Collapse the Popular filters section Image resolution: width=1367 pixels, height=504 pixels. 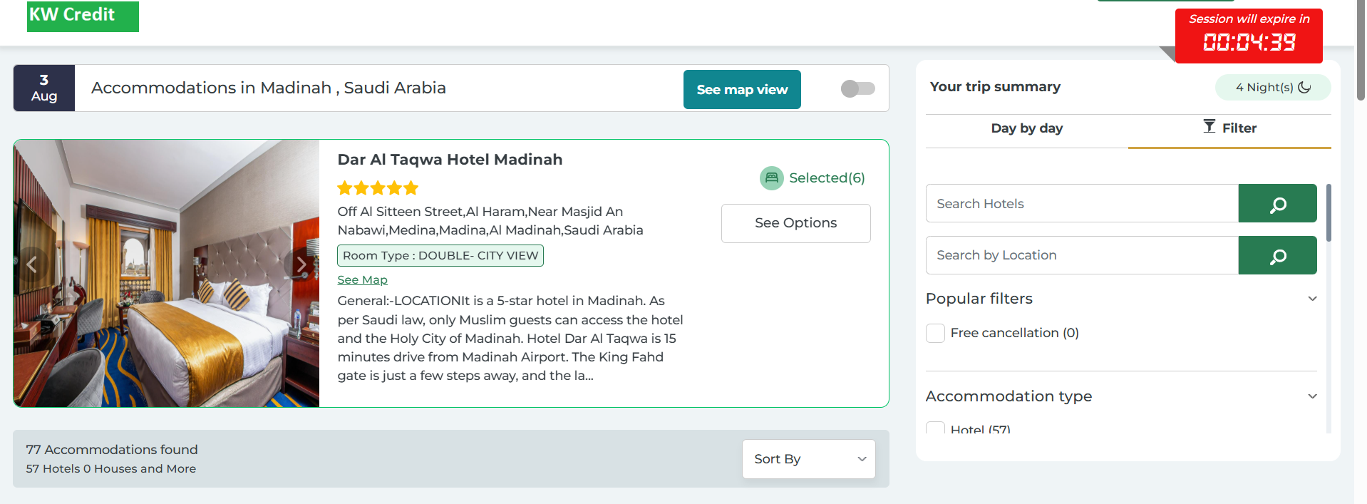pyautogui.click(x=1312, y=299)
